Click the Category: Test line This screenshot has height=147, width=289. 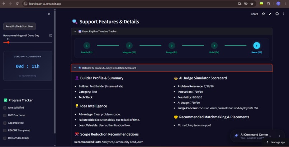(x=88, y=92)
